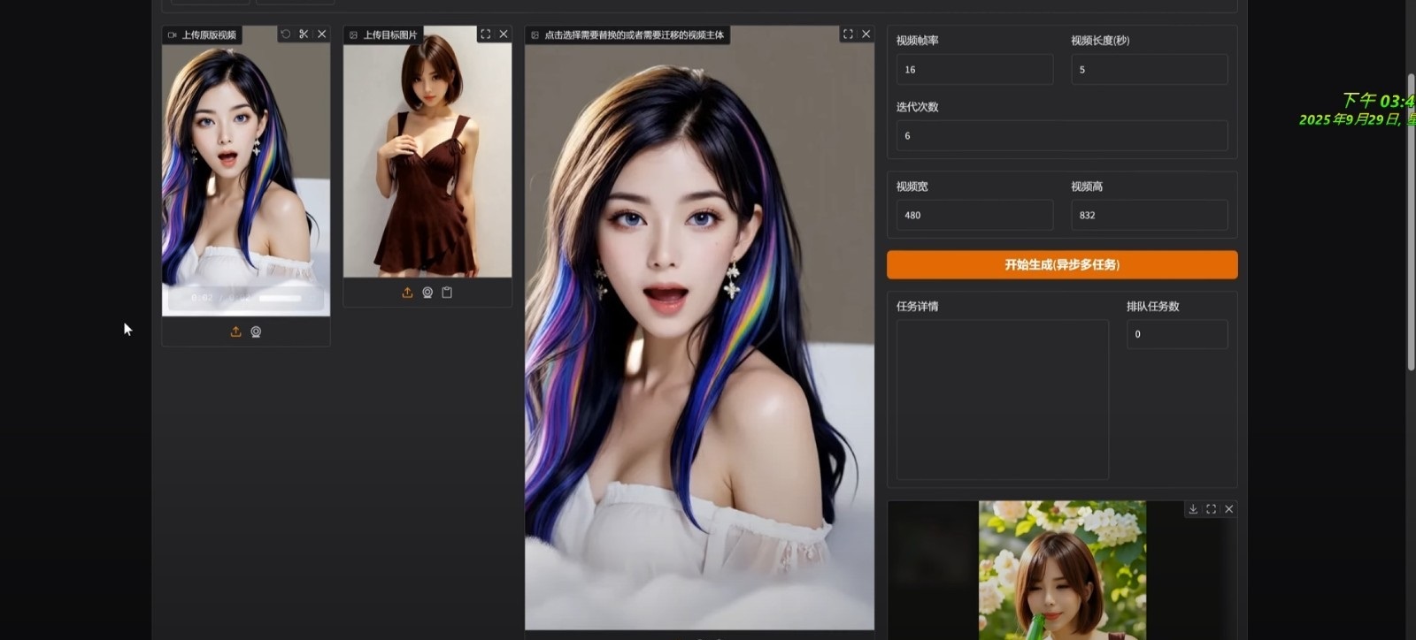
Task: View the 上传目标图片 image in fullscreen
Action: click(485, 34)
